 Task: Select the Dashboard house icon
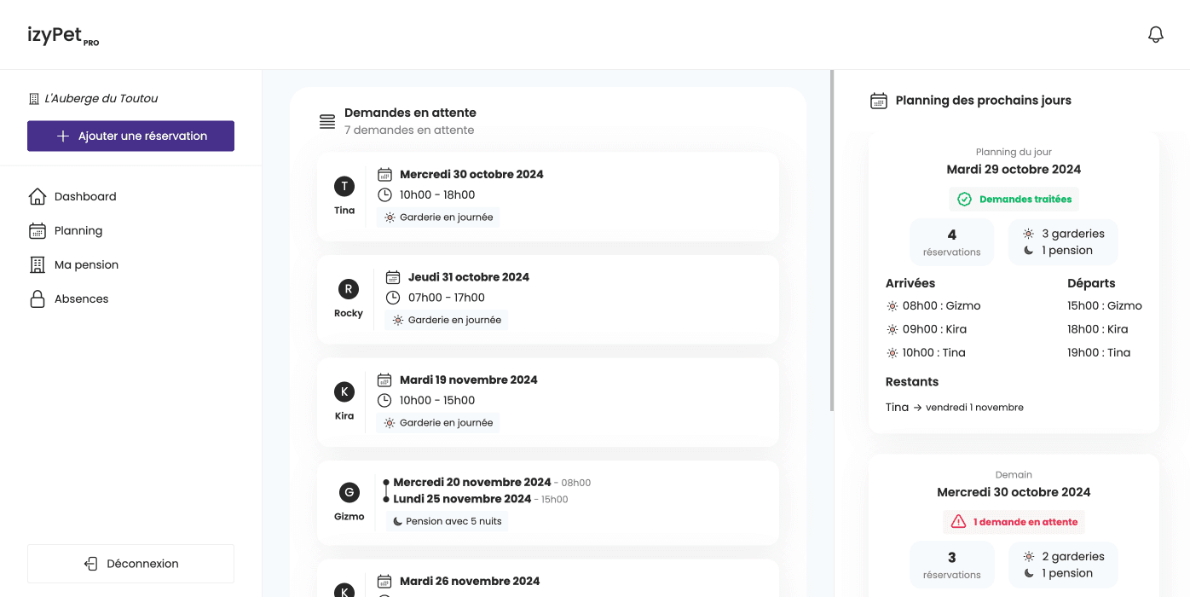(x=38, y=196)
